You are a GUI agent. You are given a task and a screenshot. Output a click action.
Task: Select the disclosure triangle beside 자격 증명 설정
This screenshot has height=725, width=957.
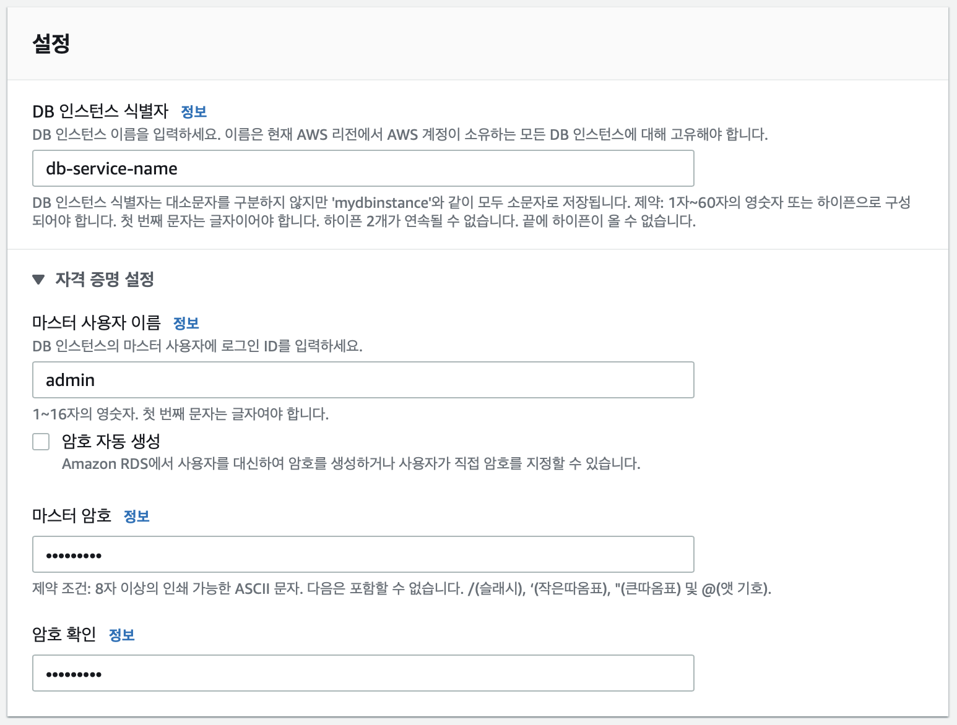pos(40,280)
